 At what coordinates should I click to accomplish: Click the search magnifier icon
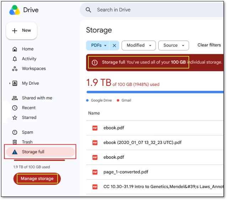[x=88, y=10]
